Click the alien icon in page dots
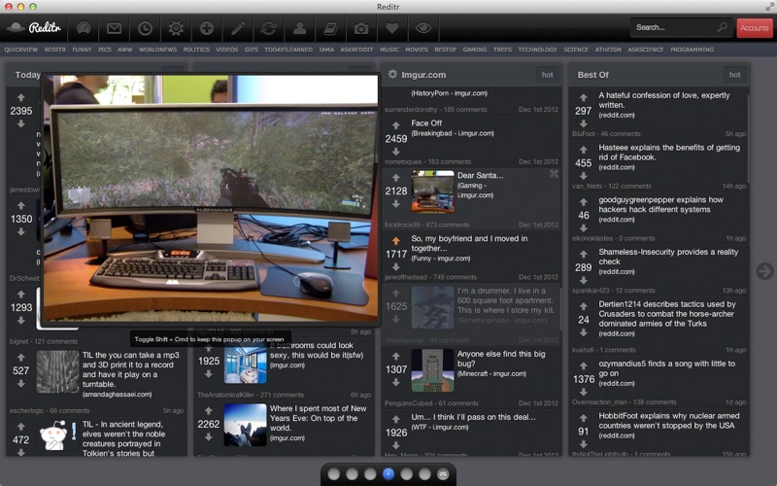777x486 pixels. (x=443, y=474)
